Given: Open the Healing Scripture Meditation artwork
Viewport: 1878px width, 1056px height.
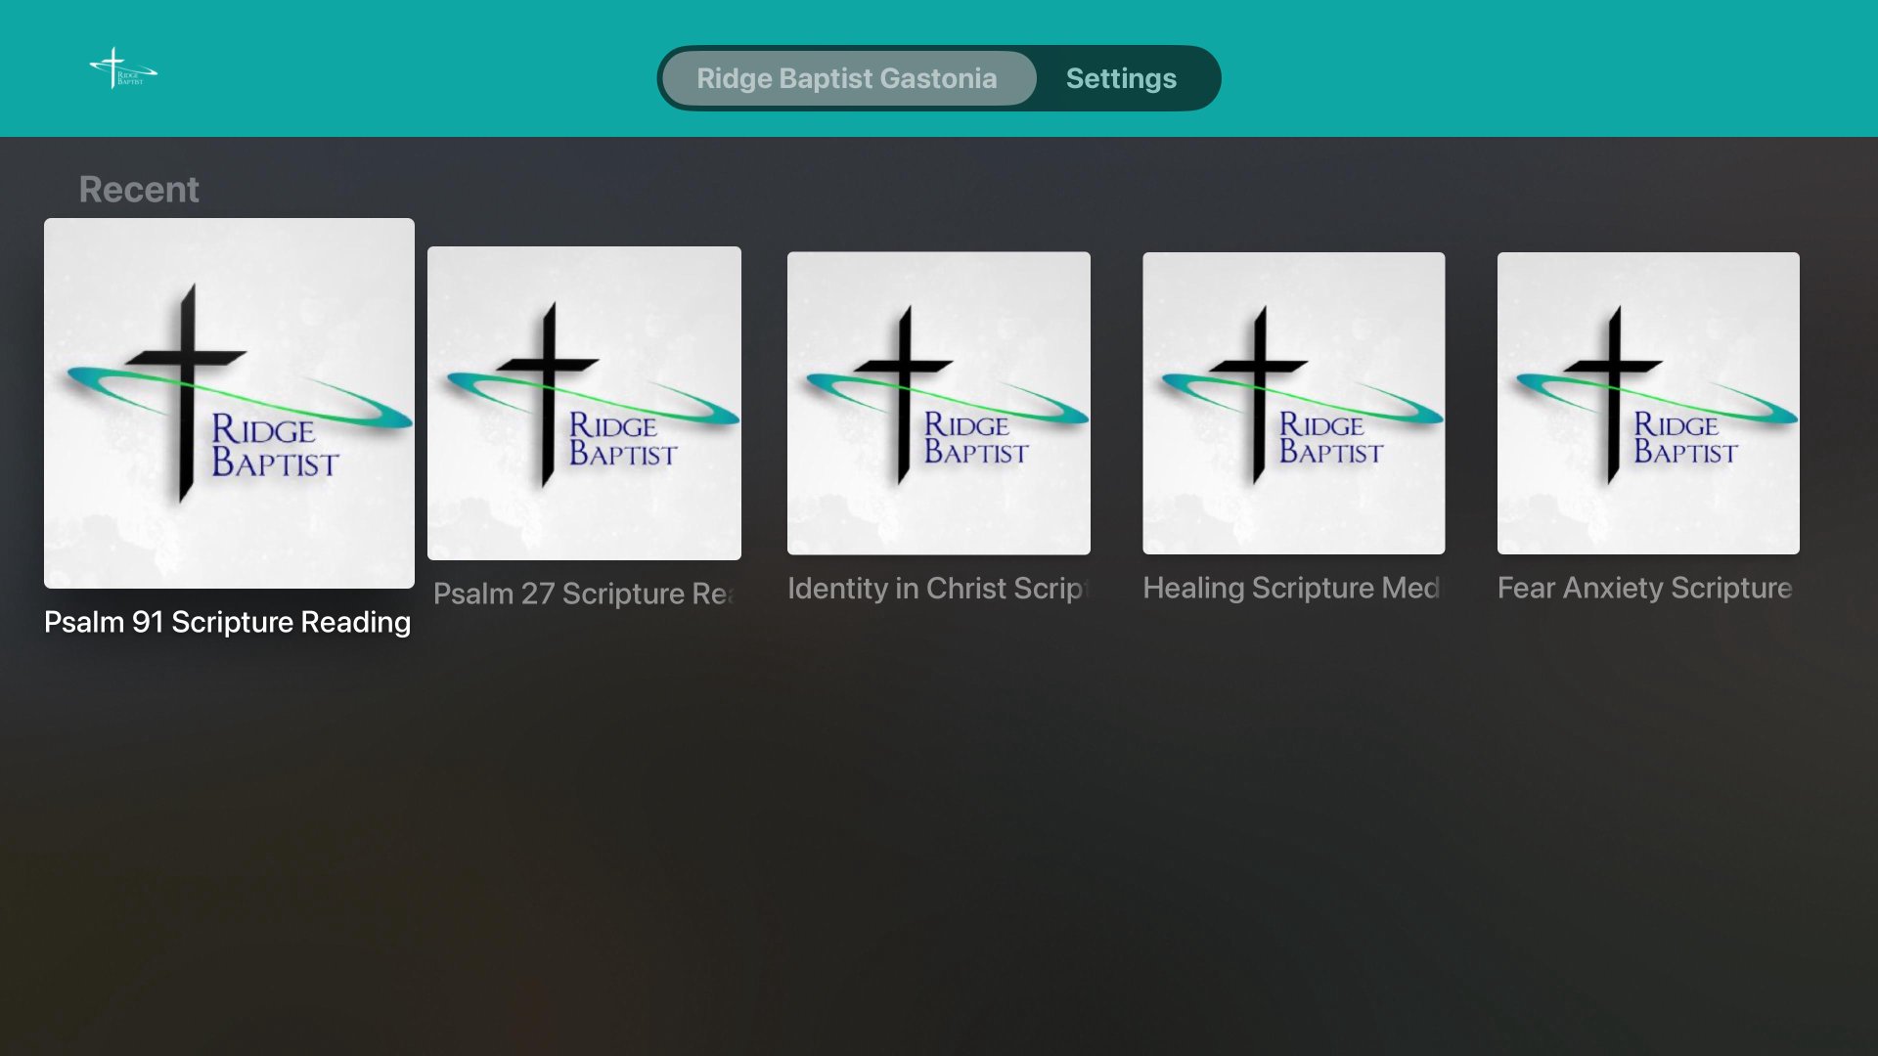Looking at the screenshot, I should pyautogui.click(x=1293, y=403).
